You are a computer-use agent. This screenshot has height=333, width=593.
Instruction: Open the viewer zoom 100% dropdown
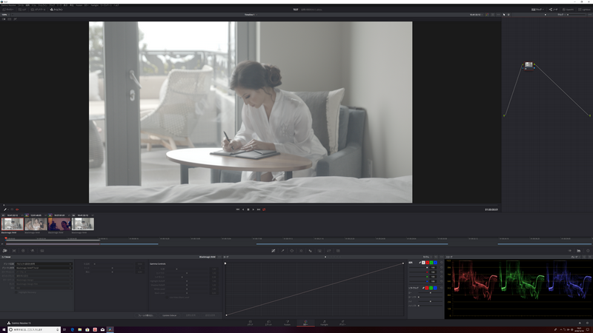click(6, 15)
